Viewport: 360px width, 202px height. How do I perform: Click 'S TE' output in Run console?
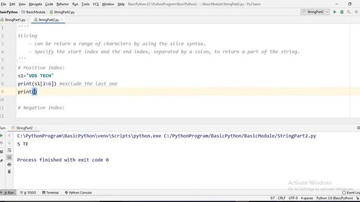(22, 144)
